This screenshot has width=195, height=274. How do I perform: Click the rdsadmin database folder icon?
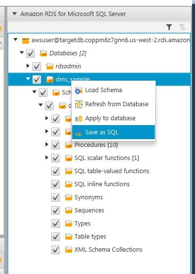pos(50,66)
